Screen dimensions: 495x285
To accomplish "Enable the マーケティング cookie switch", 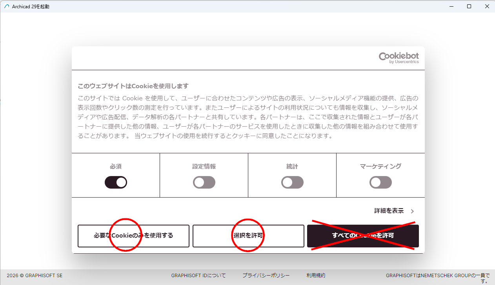I will point(380,182).
